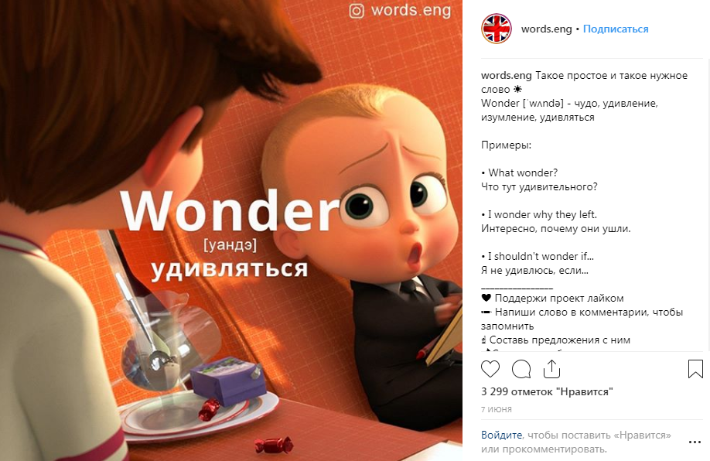Open the words.eng UK flag avatar

497,29
